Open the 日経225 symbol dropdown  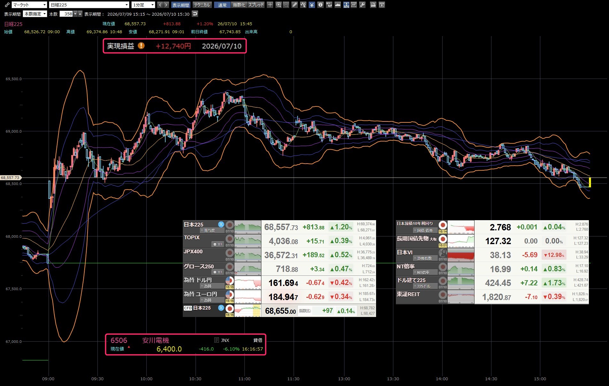tap(89, 5)
